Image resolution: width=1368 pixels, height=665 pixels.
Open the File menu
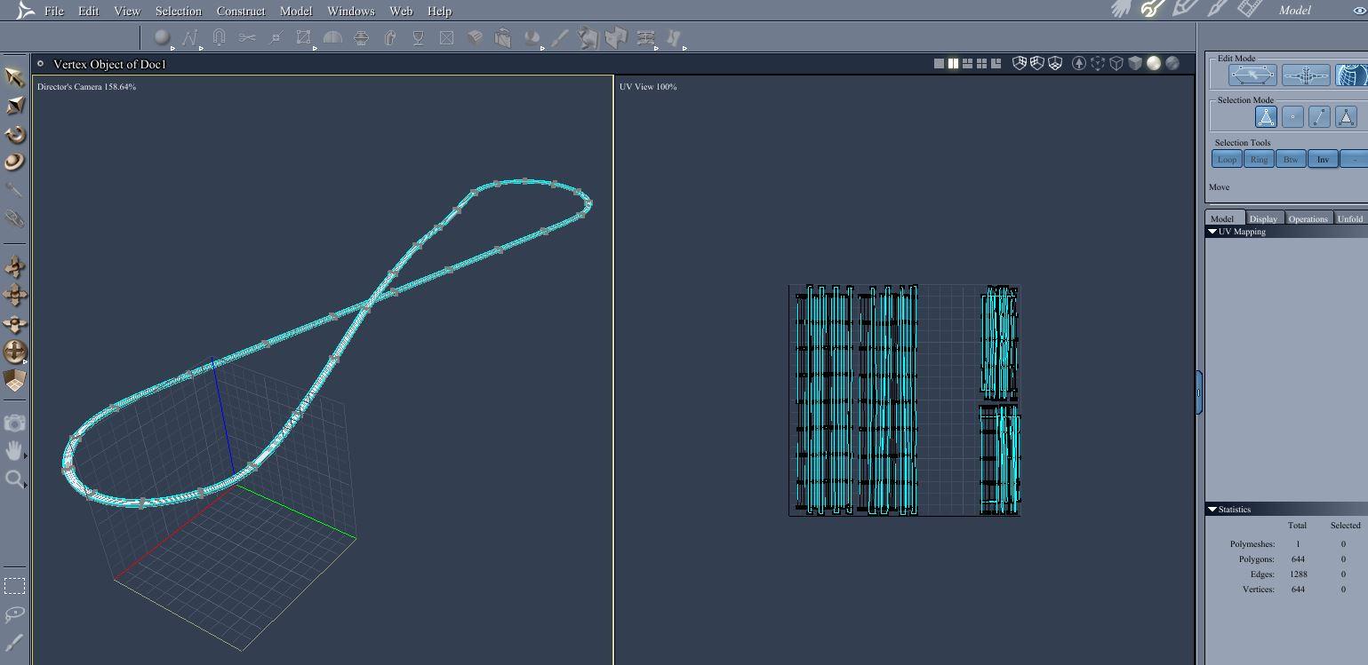coord(53,11)
